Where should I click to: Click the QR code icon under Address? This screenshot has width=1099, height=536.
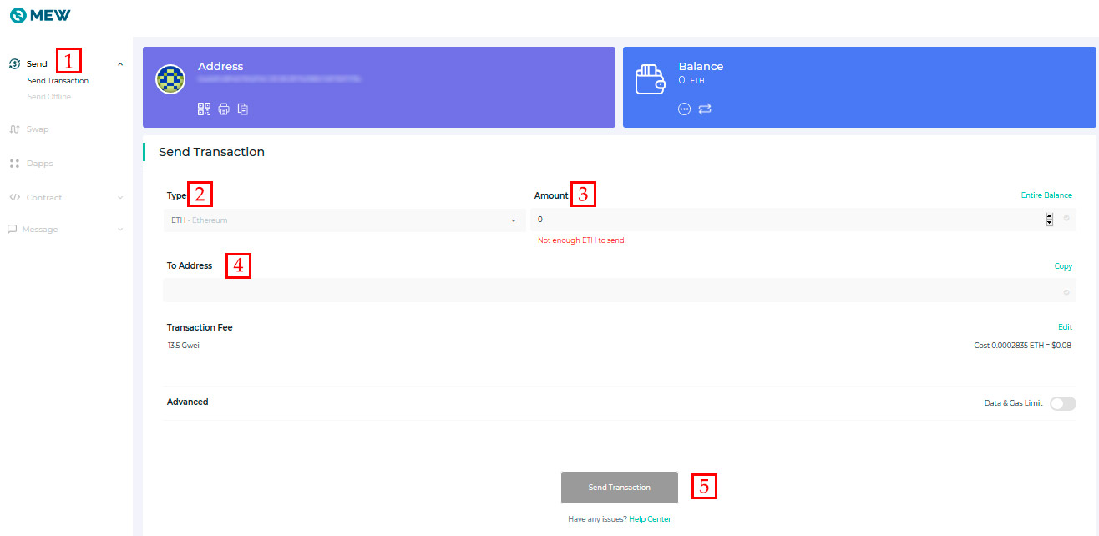204,109
